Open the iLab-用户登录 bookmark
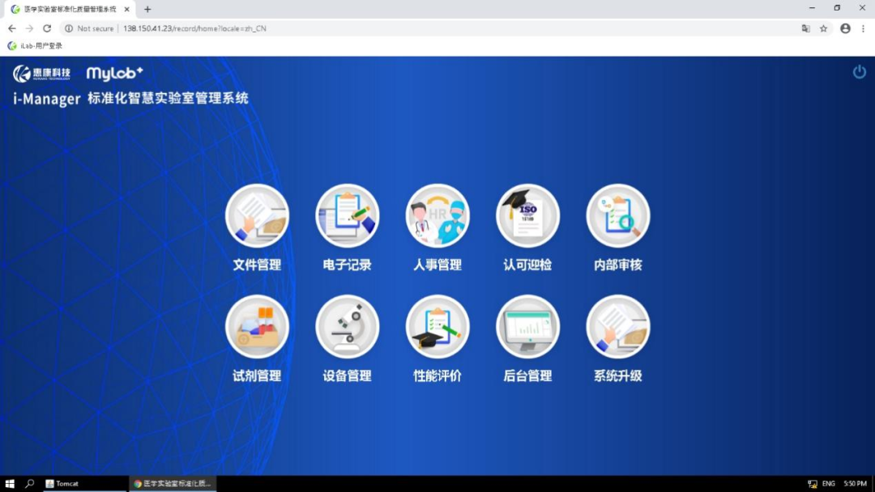The width and height of the screenshot is (875, 492). [x=35, y=45]
